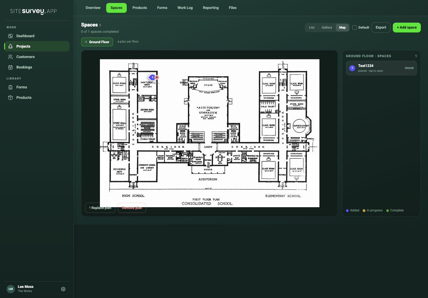Select the Map view toggle
The height and width of the screenshot is (298, 428).
click(342, 27)
